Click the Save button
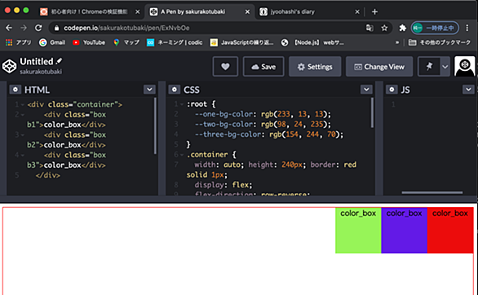 click(x=263, y=66)
